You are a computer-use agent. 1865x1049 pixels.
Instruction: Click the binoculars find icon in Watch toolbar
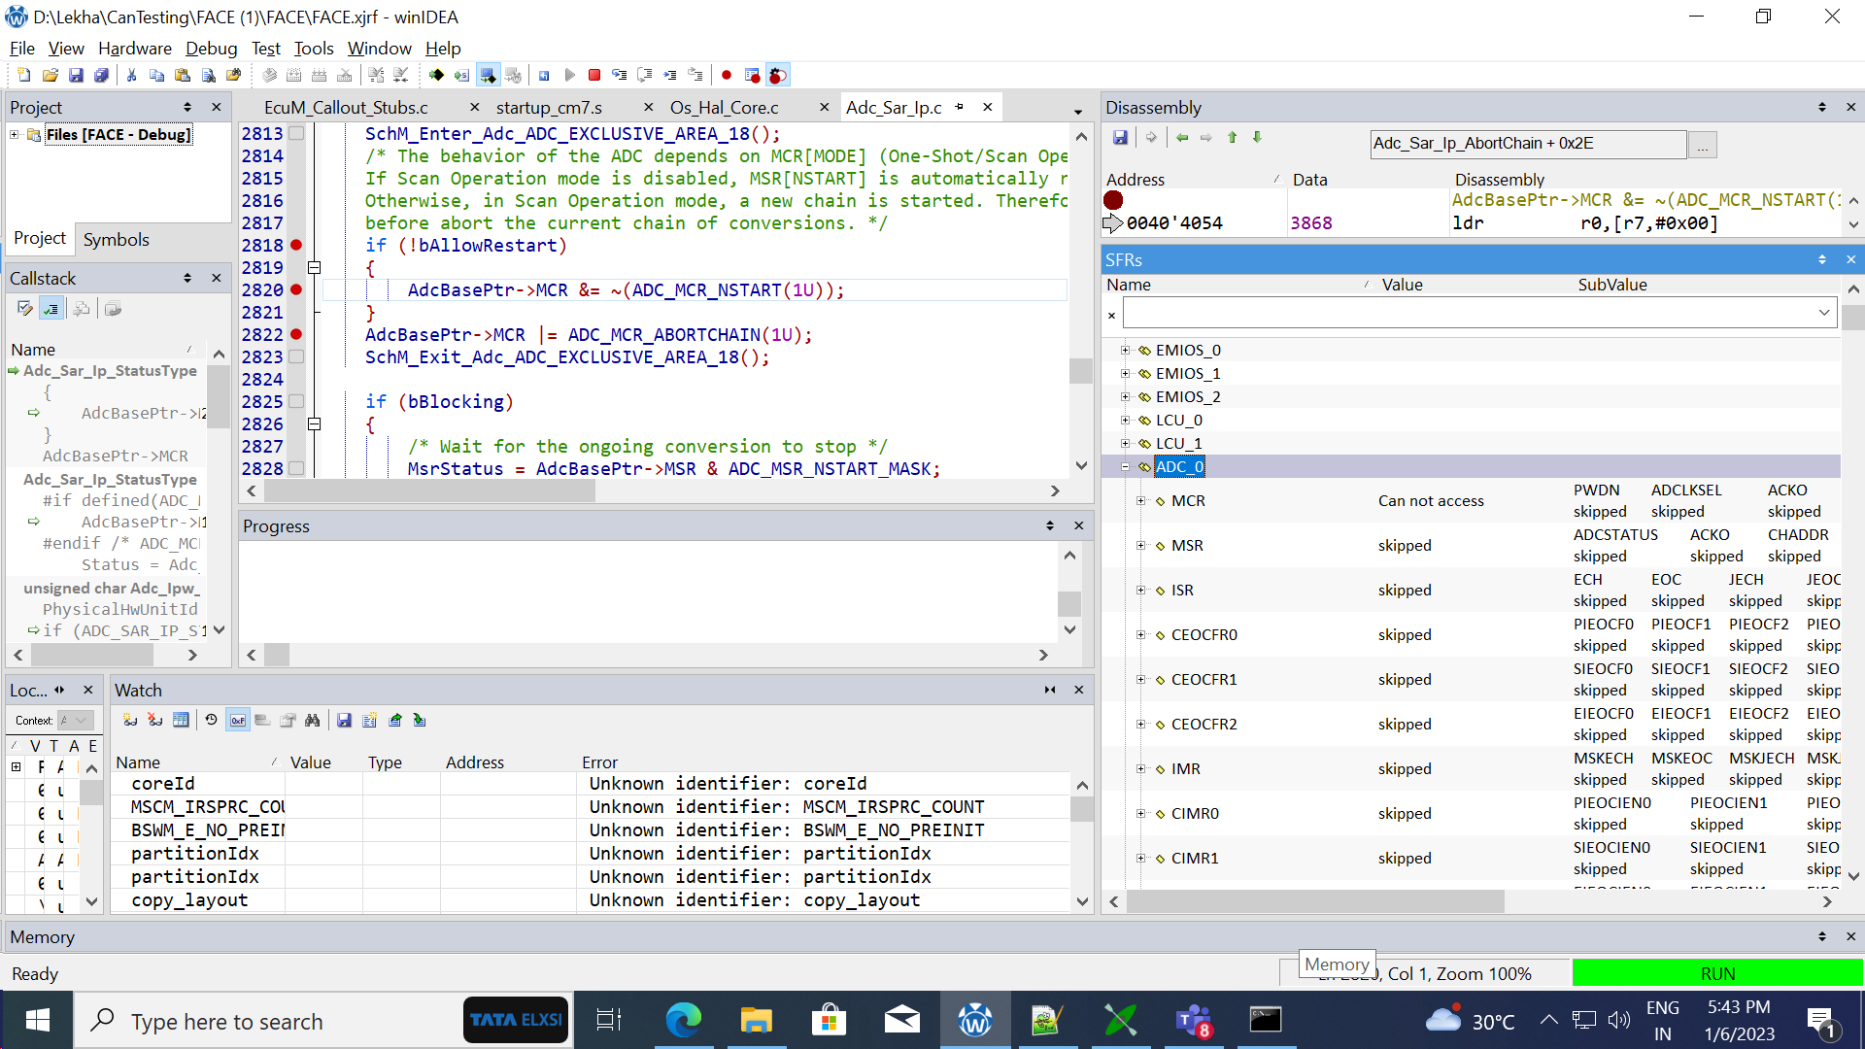pos(312,721)
